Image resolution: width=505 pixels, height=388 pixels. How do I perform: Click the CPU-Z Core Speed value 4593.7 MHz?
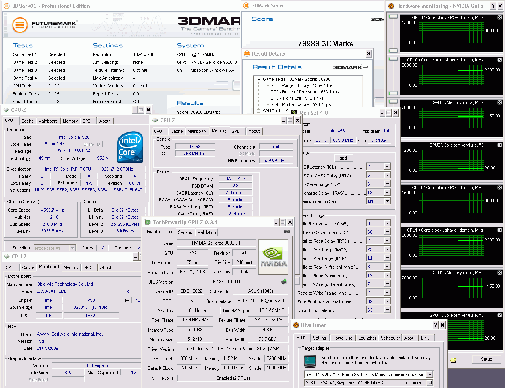pyautogui.click(x=52, y=210)
